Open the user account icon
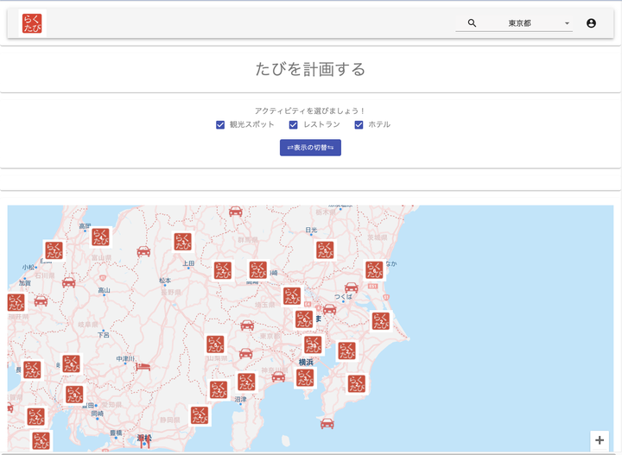622x455 pixels. (x=591, y=23)
